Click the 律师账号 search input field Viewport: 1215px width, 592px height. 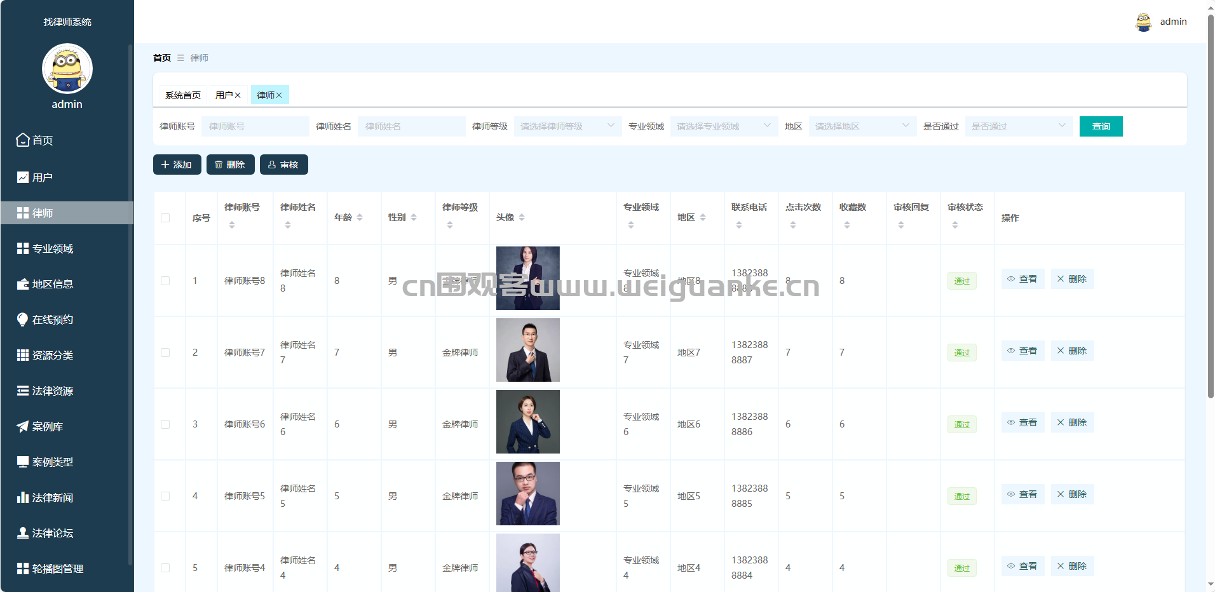coord(255,126)
